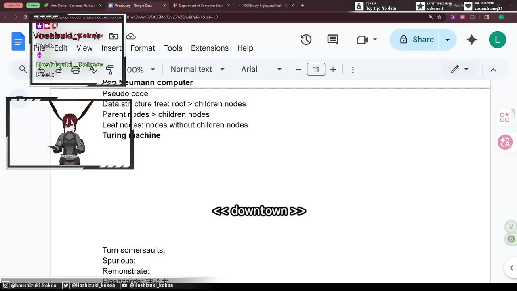Click the Turing machine heading text
The width and height of the screenshot is (517, 291).
point(131,135)
